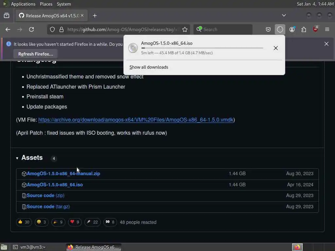335x251 pixels.
Task: Click the download progress bar
Action: tap(202, 48)
